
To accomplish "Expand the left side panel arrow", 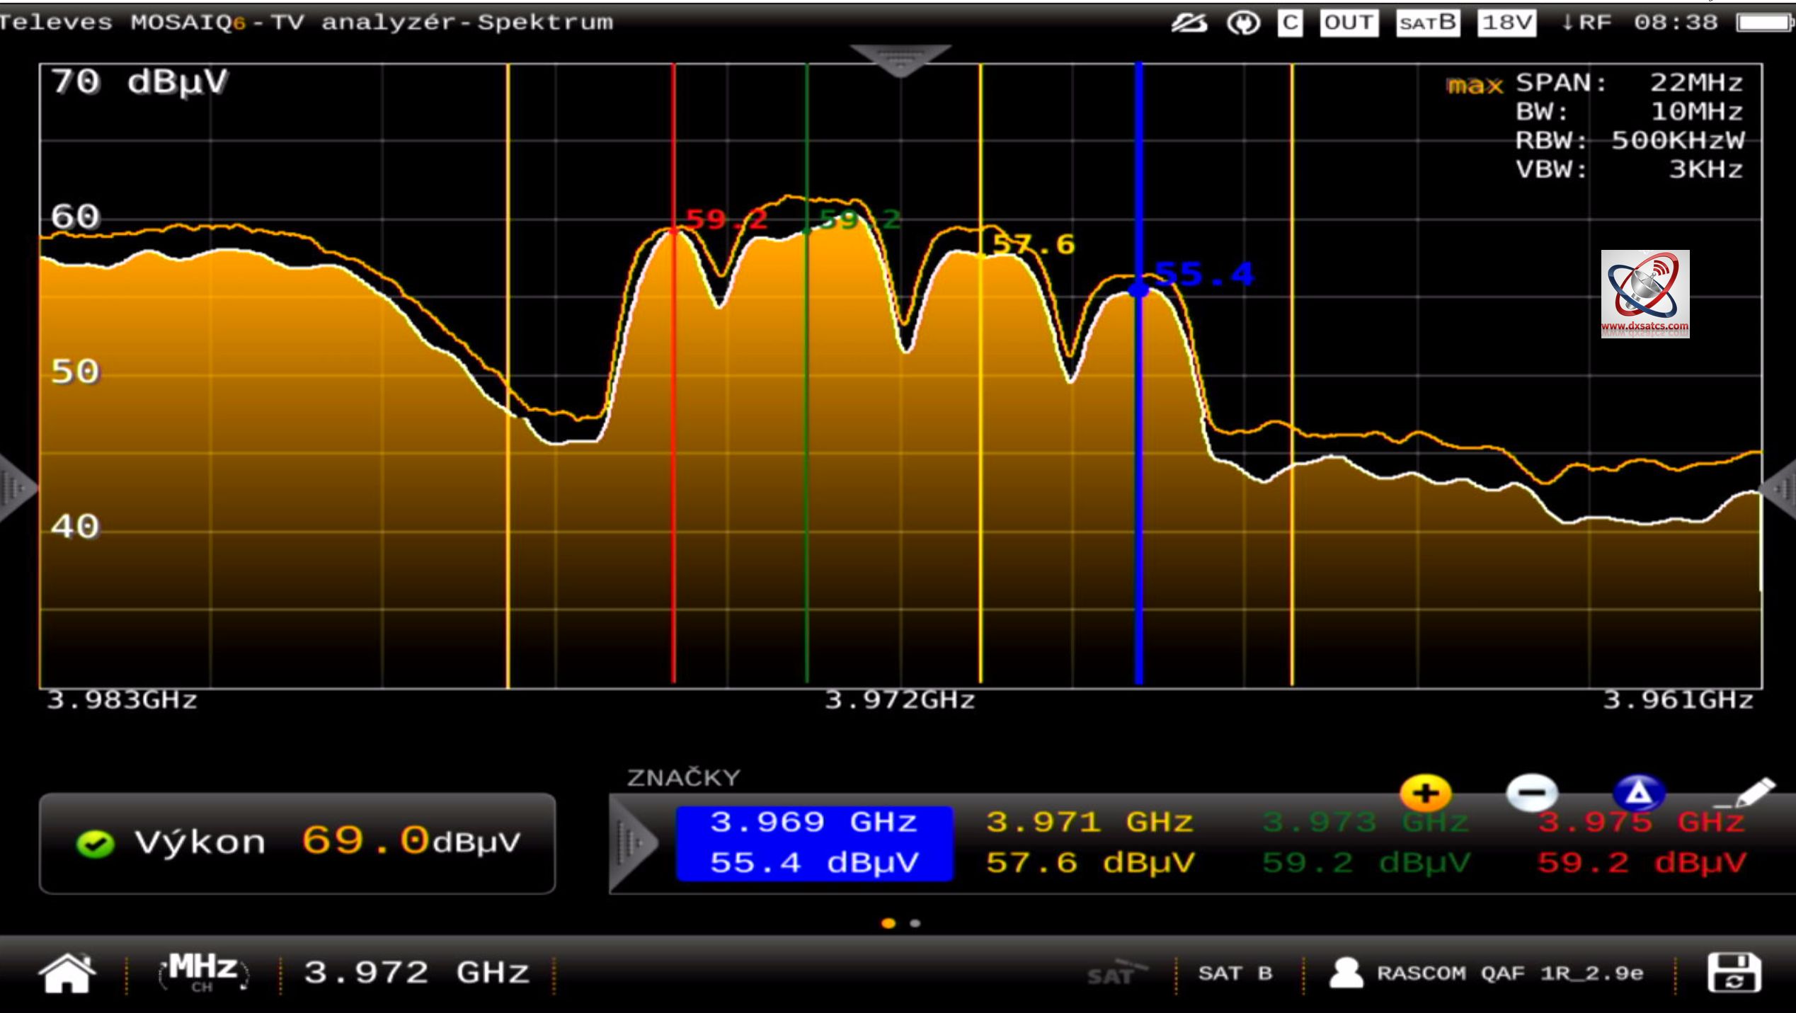I will pos(14,488).
